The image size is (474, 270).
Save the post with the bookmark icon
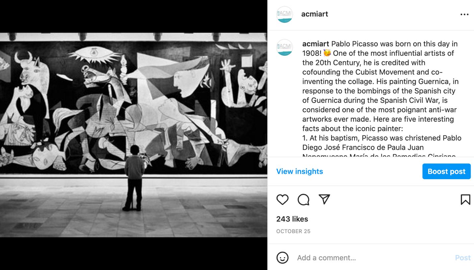465,199
